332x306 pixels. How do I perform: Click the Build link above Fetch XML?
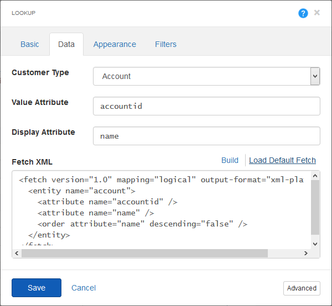click(x=230, y=160)
